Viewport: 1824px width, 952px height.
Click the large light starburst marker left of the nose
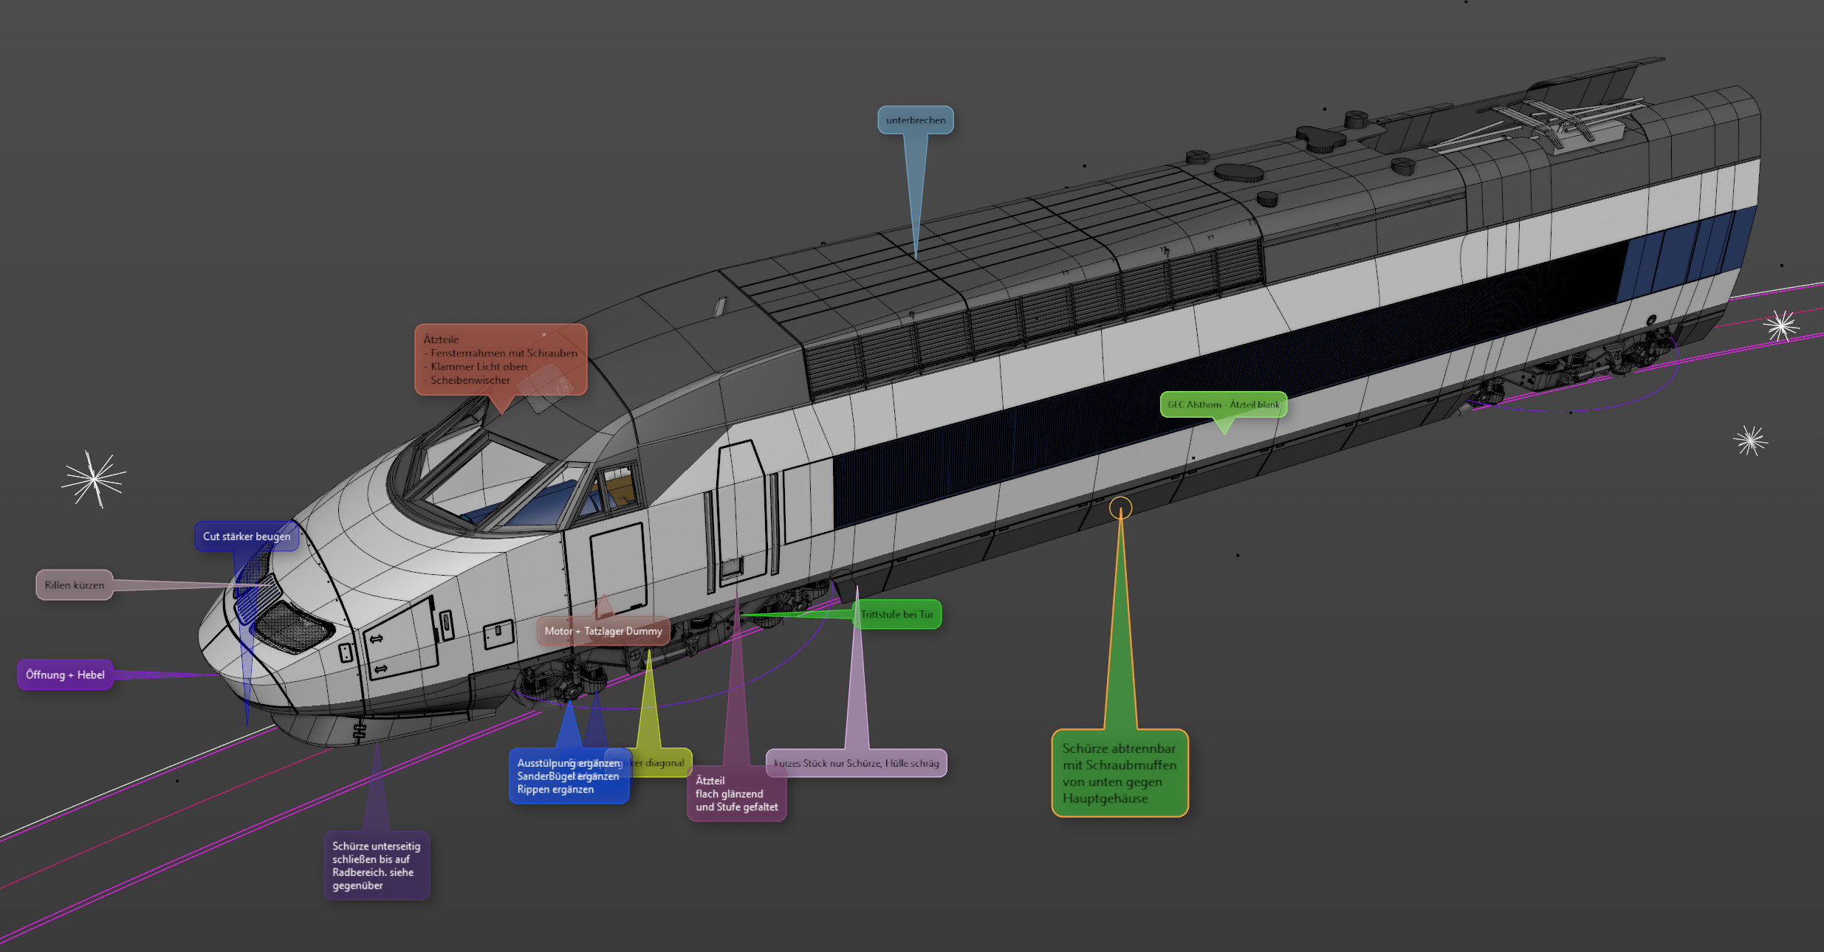coord(94,479)
